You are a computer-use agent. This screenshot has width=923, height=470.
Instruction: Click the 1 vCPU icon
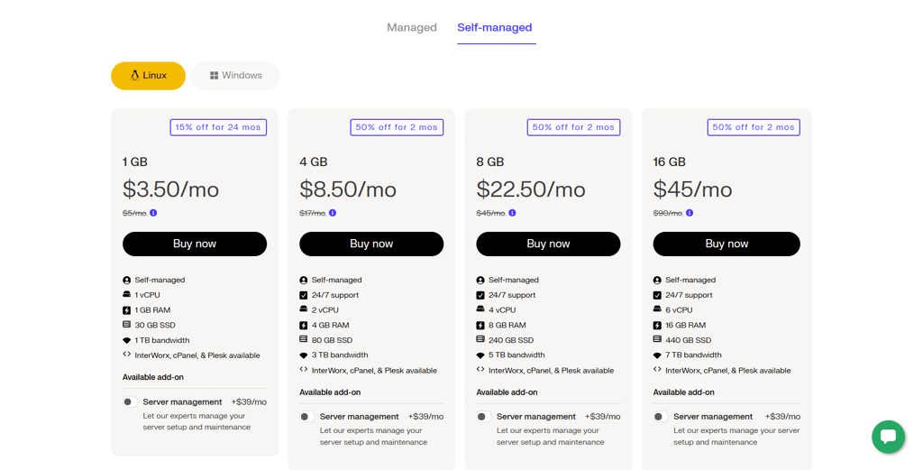[x=126, y=294]
